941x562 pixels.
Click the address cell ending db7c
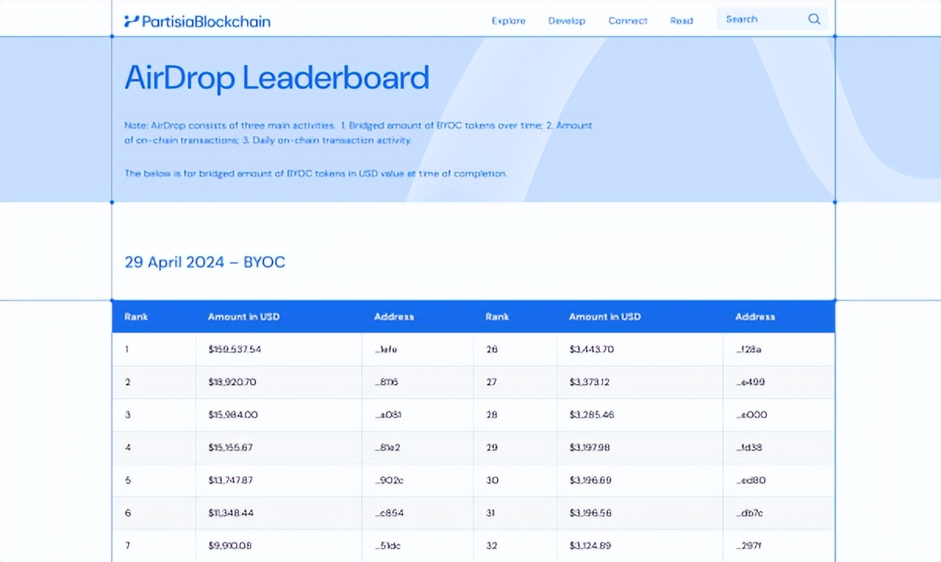coord(779,514)
